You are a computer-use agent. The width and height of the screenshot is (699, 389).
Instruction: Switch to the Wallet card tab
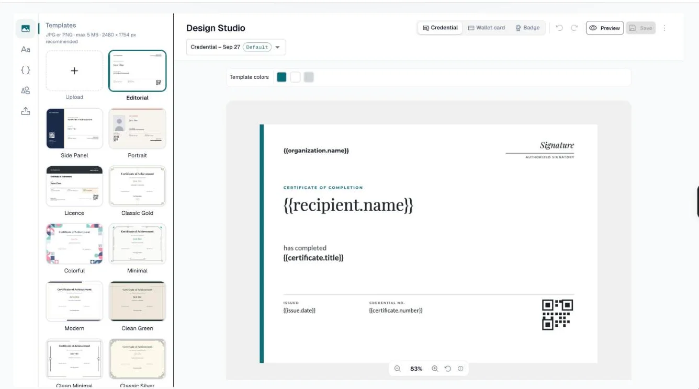487,28
